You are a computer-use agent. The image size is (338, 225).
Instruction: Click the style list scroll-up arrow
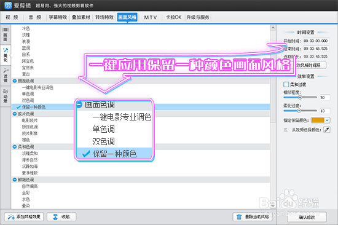tap(273, 28)
